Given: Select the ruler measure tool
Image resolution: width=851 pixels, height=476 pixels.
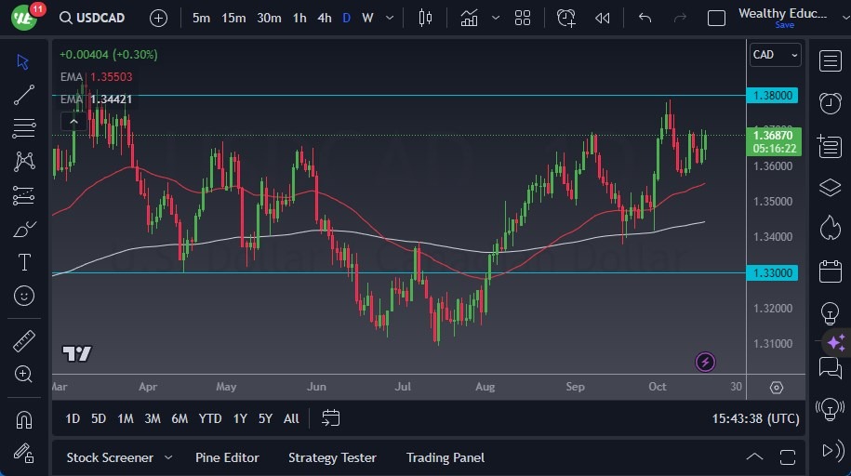Looking at the screenshot, I should (24, 341).
